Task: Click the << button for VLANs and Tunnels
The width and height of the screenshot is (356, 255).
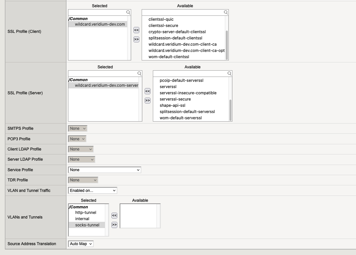Action: (114, 216)
